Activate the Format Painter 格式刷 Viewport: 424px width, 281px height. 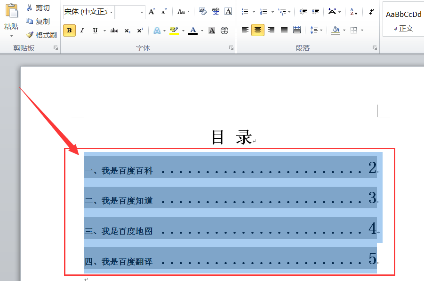(41, 35)
